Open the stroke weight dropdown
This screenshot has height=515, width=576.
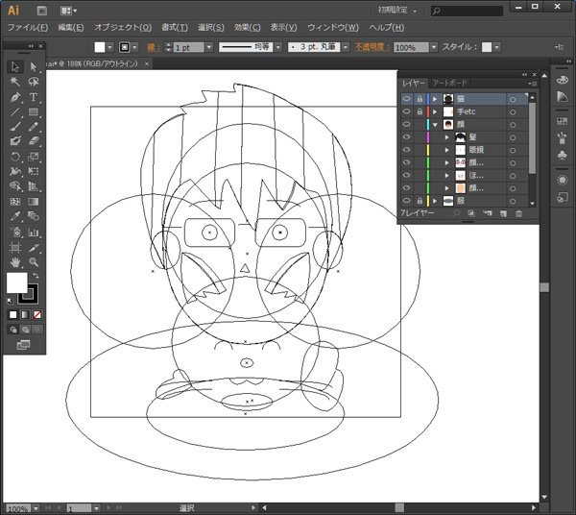coord(209,47)
